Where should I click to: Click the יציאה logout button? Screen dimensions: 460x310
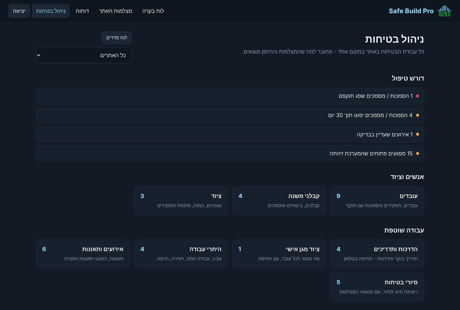pyautogui.click(x=19, y=11)
